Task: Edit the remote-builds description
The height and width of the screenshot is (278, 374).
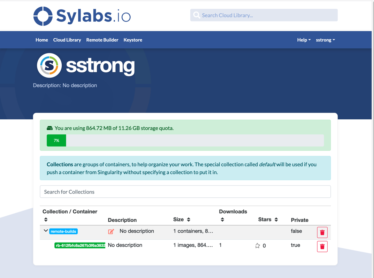Action: tap(111, 231)
